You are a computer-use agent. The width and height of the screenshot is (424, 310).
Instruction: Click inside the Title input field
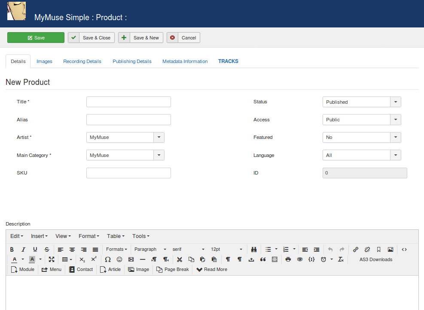point(128,102)
